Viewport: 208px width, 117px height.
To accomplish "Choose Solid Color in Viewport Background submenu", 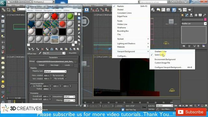I will (x=159, y=55).
